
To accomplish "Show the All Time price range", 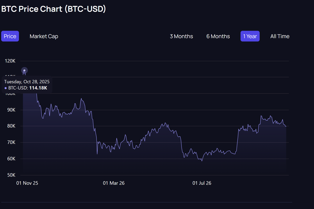I will coord(280,36).
